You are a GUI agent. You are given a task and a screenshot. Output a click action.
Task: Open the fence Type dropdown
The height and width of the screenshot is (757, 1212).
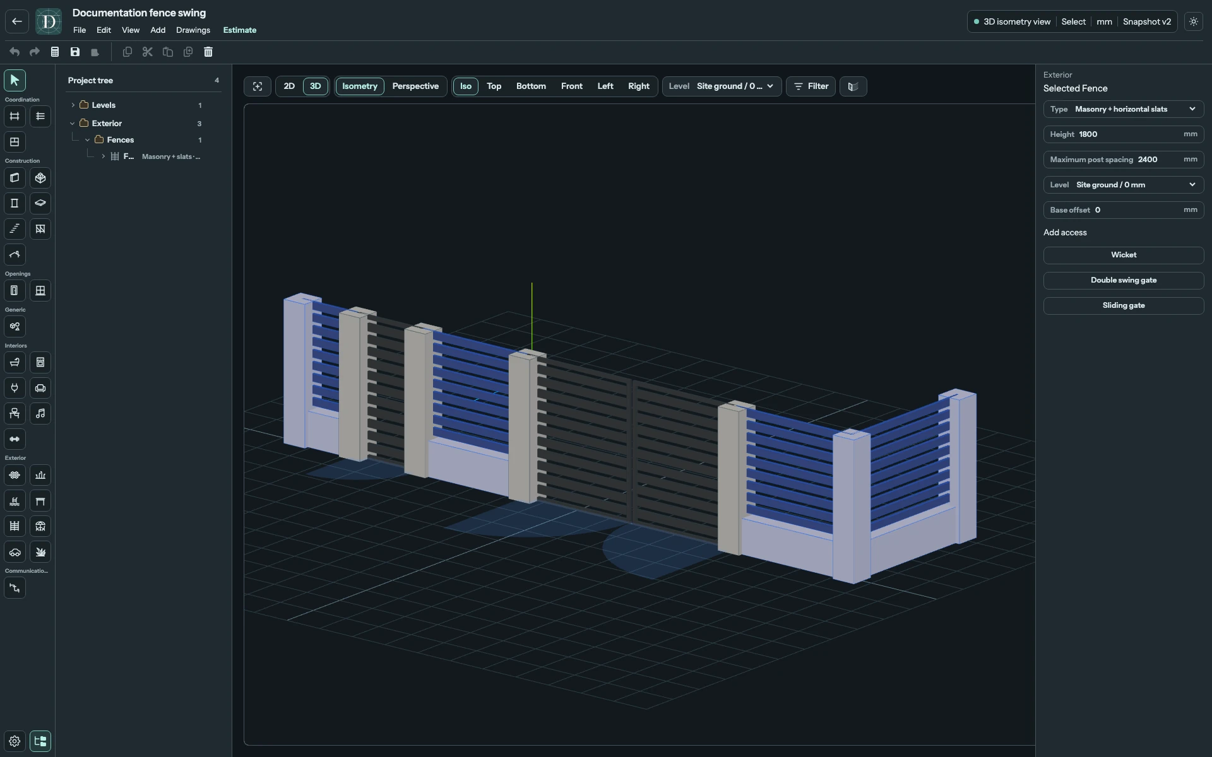tap(1124, 109)
